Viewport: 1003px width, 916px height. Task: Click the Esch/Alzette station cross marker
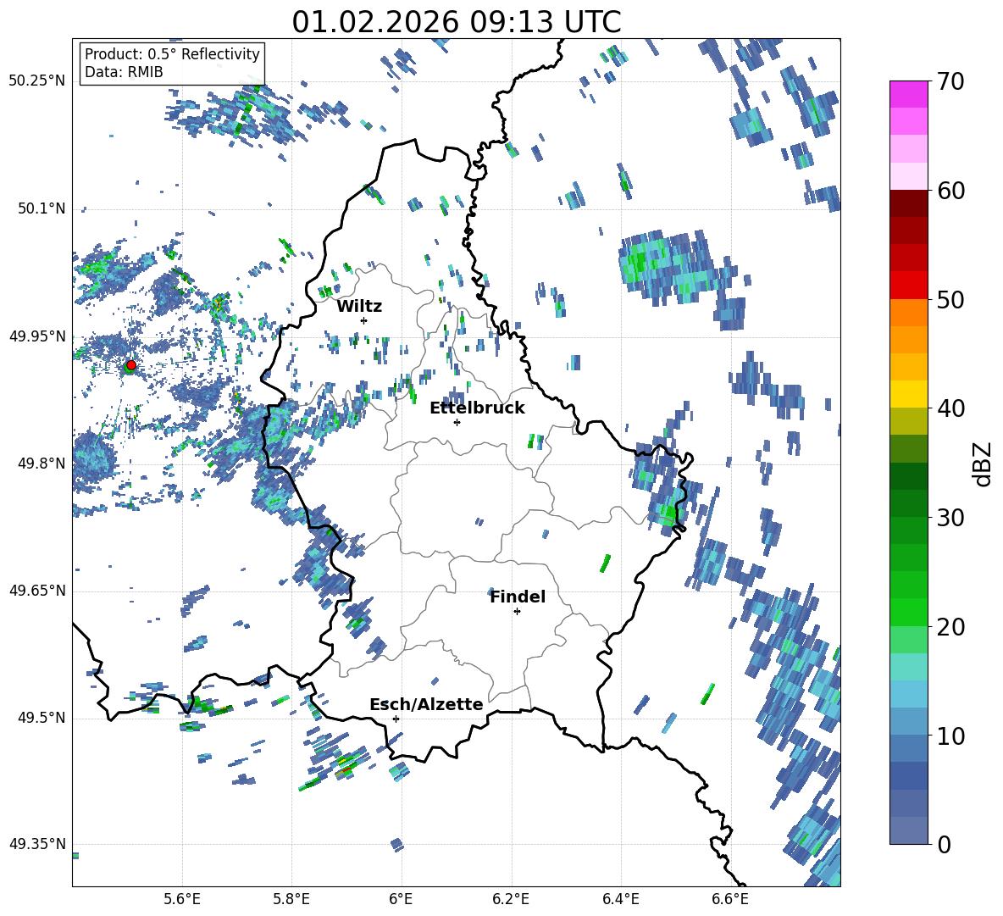[396, 719]
